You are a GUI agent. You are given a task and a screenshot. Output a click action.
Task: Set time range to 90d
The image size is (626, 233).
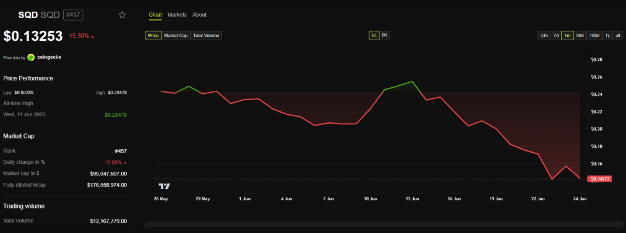coord(580,35)
